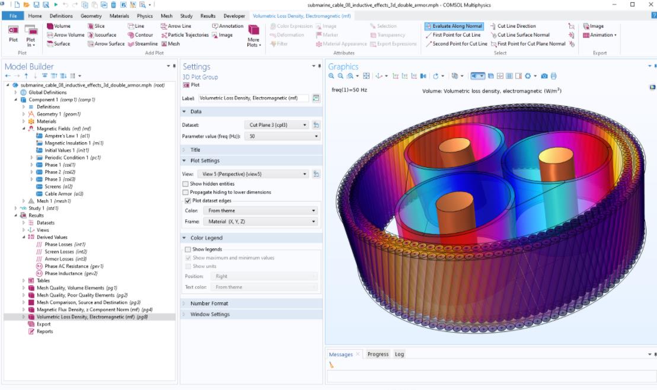Zoom in on the Graphics view

[331, 76]
